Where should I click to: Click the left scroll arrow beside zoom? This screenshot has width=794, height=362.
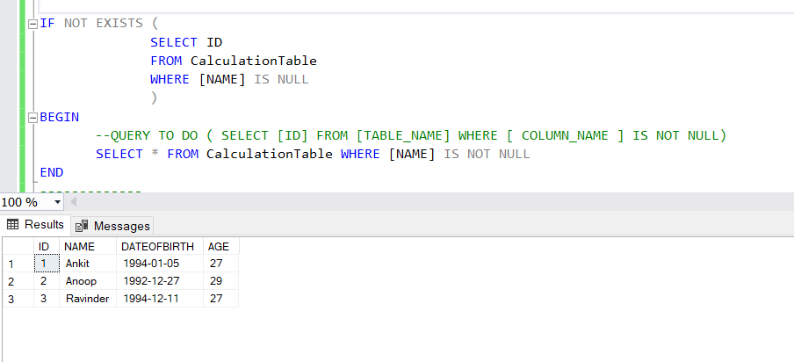coord(73,202)
